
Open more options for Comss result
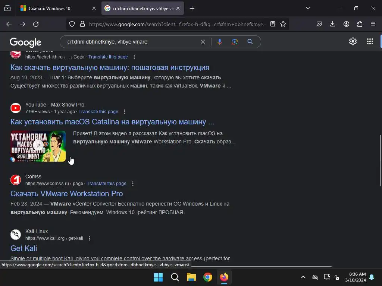[x=133, y=184]
